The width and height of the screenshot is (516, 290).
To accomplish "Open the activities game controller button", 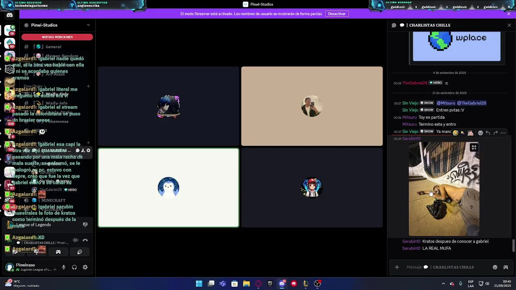I will pos(58,252).
